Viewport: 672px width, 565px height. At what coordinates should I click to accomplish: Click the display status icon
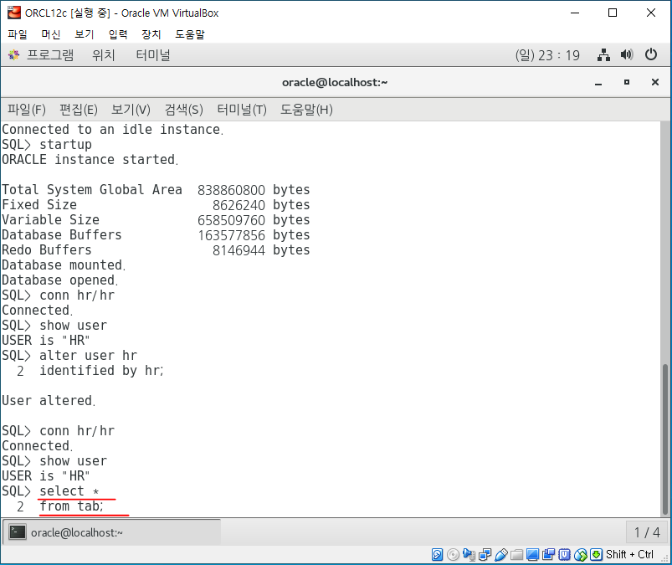532,555
